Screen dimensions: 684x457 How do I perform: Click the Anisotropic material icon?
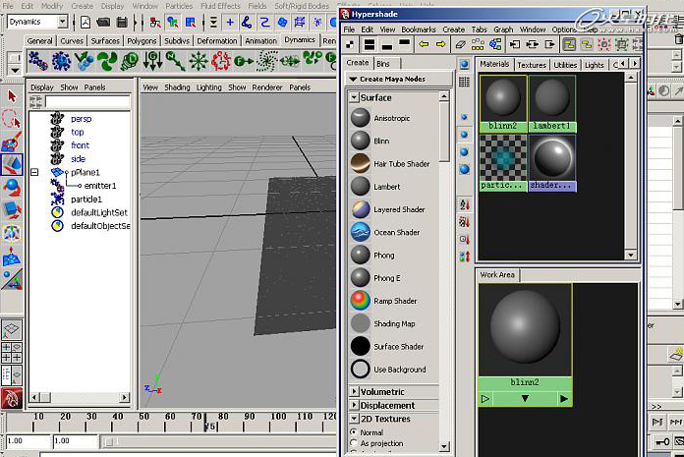361,118
